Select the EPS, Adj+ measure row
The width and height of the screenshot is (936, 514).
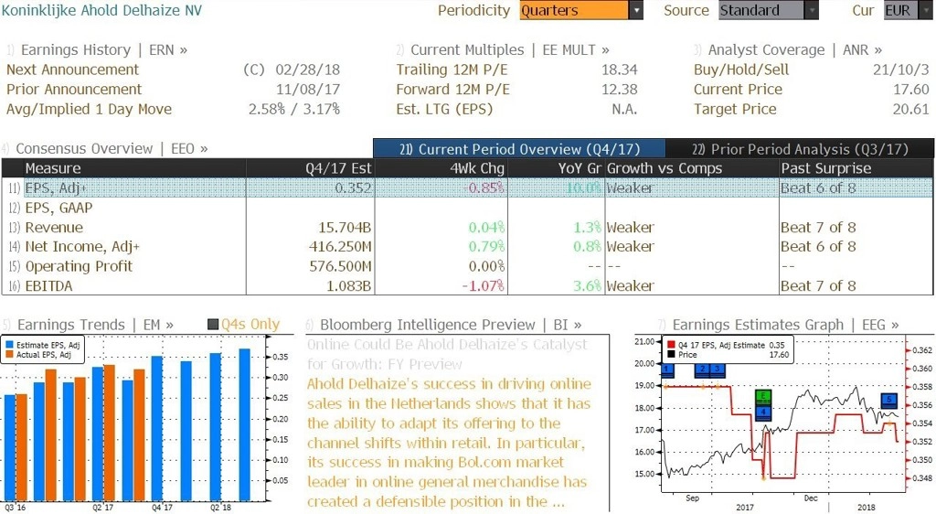click(x=467, y=188)
